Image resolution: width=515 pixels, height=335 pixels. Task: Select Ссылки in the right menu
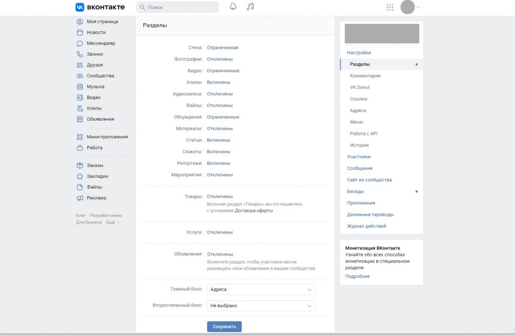click(358, 99)
